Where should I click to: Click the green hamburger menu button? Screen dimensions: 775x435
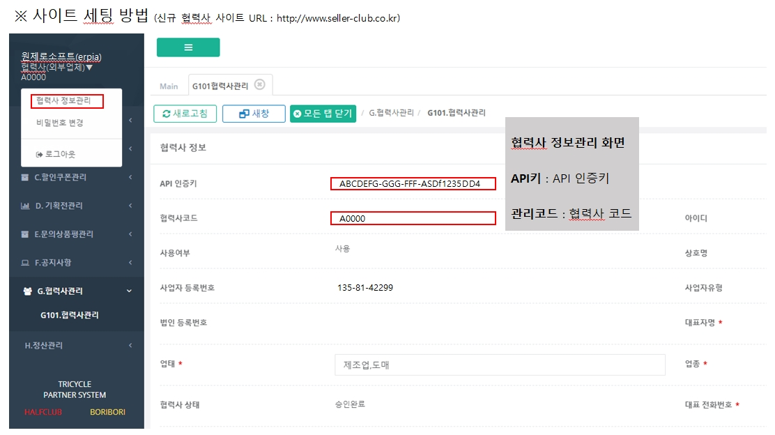click(187, 47)
